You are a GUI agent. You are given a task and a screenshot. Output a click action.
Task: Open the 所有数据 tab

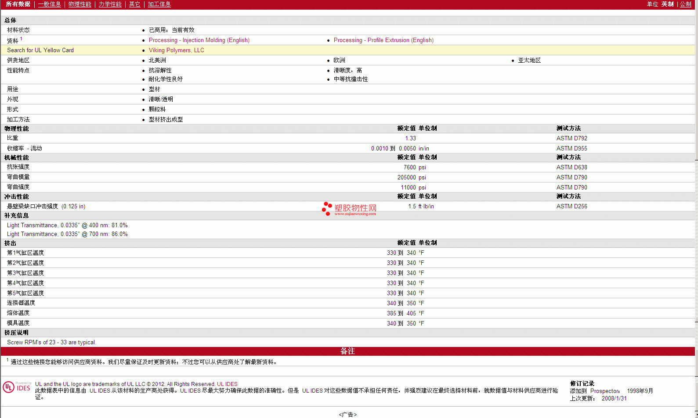tap(18, 4)
